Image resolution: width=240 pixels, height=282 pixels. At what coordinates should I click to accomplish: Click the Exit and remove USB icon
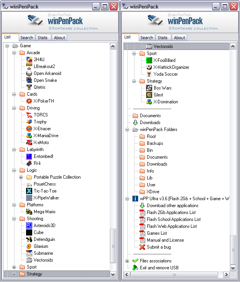pyautogui.click(x=135, y=268)
